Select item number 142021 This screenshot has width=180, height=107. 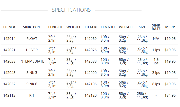[x=9, y=50]
